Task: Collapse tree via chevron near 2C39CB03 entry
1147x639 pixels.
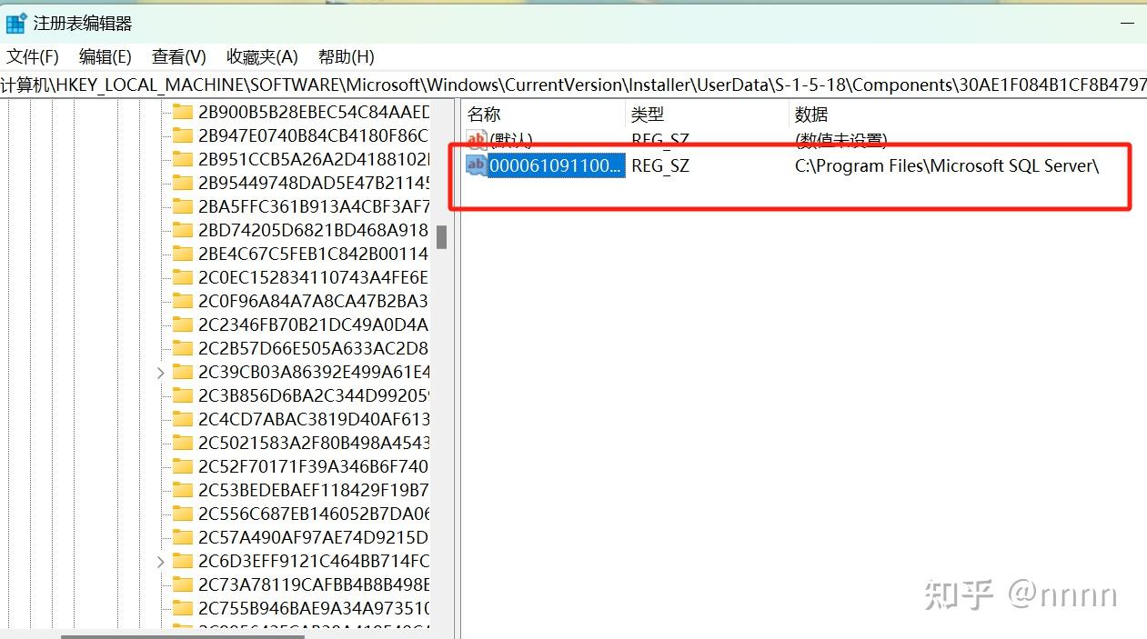Action: click(x=160, y=372)
